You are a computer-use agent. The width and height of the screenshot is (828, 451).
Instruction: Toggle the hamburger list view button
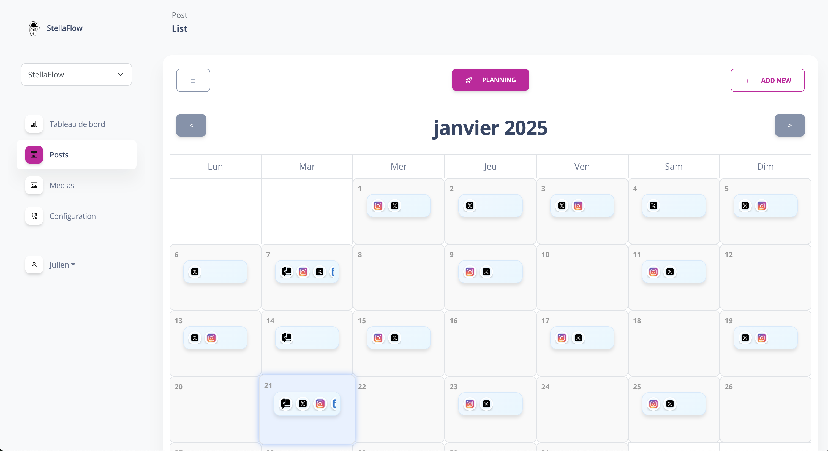[x=193, y=80]
